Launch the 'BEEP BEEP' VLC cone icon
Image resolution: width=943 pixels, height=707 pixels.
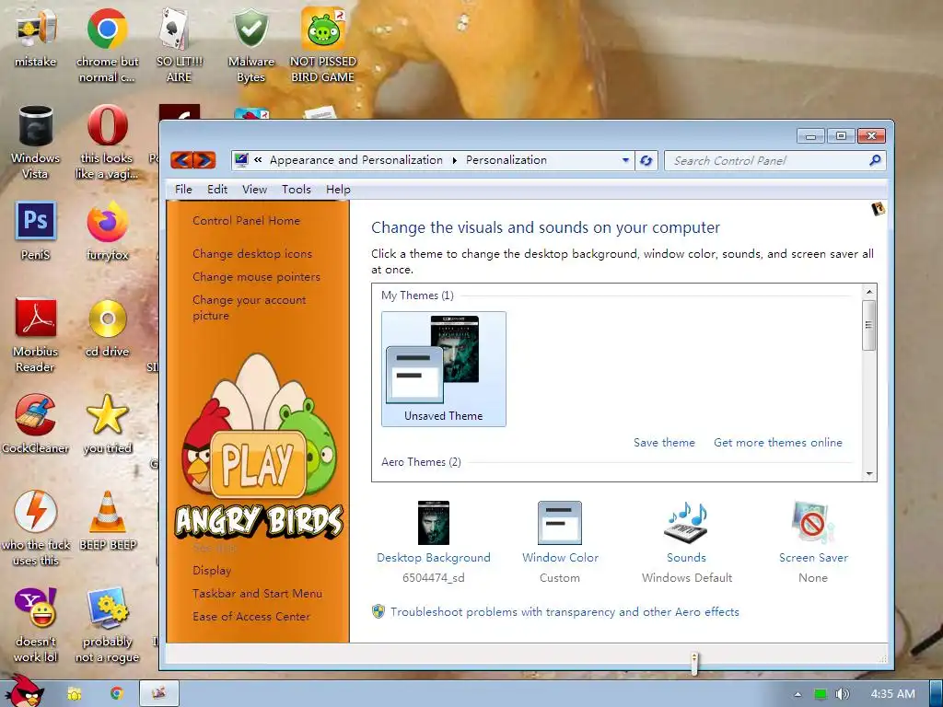point(108,521)
